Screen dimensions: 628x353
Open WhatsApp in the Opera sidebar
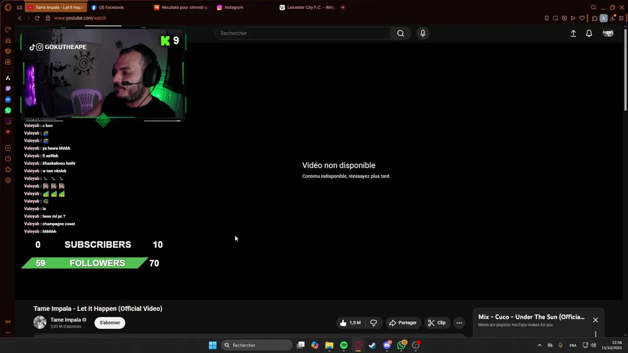click(8, 110)
